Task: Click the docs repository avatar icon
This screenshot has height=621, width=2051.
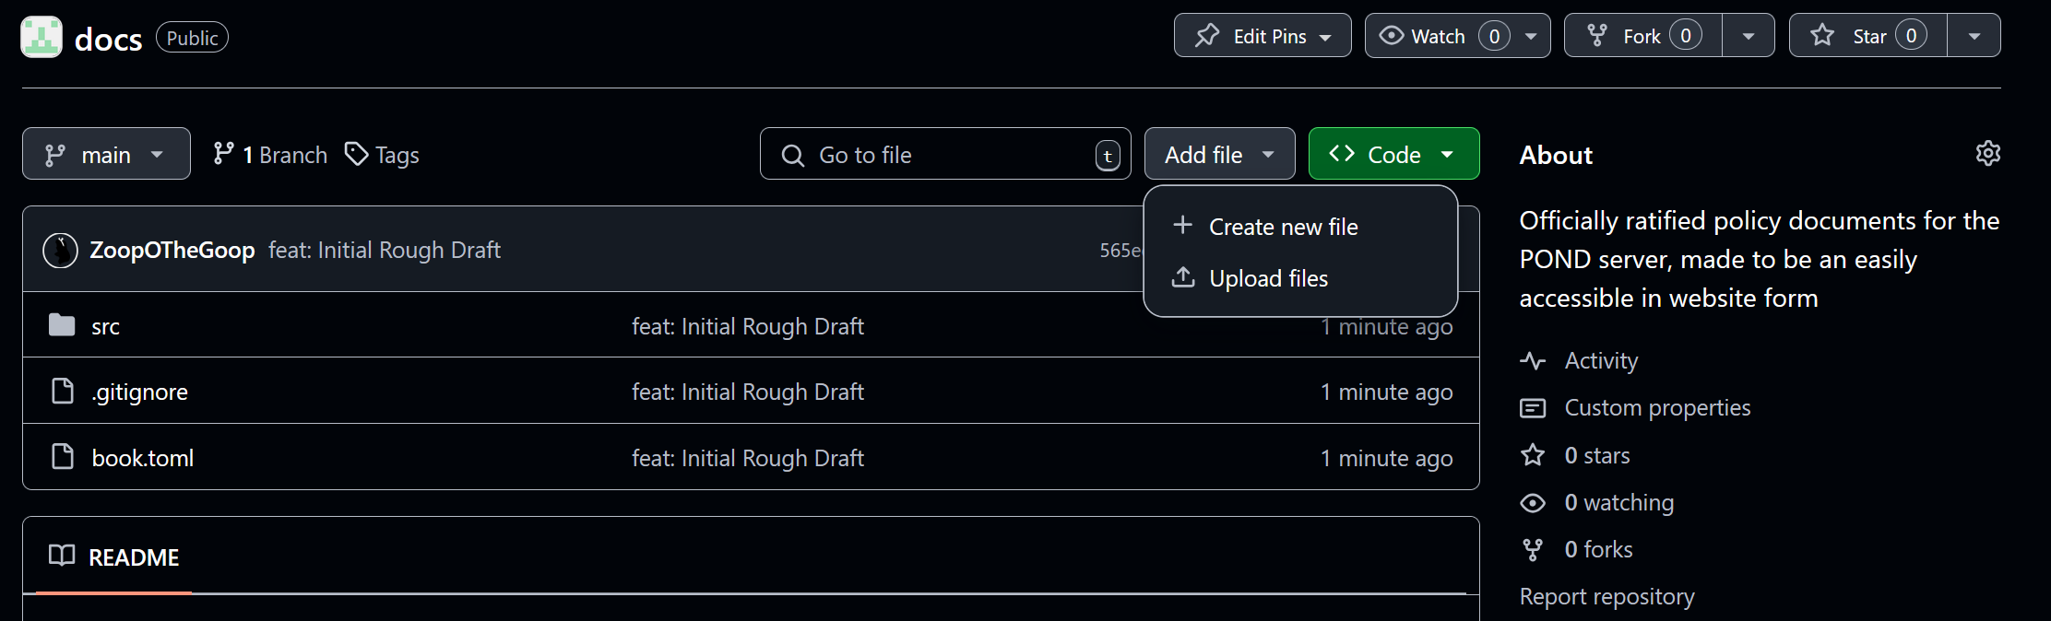Action: [x=41, y=37]
